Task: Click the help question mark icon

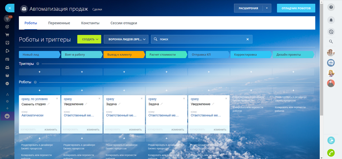Action: [x=331, y=7]
